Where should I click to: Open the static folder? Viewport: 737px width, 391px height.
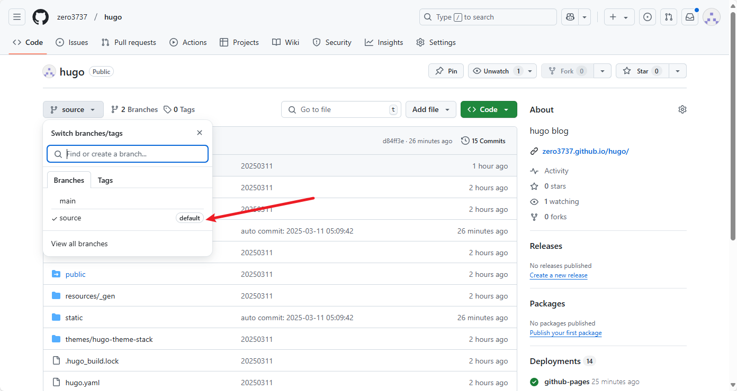pos(74,318)
